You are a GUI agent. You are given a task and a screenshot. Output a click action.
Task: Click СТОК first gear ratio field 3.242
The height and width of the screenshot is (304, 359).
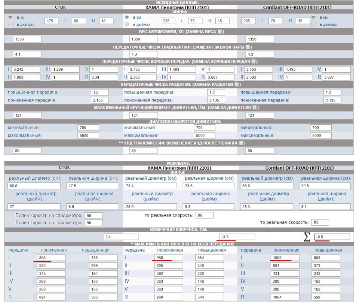point(26,69)
